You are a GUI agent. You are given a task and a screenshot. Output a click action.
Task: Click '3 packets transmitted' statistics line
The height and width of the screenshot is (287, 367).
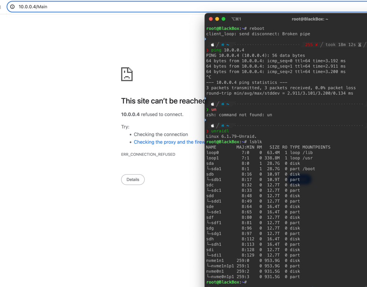point(281,87)
